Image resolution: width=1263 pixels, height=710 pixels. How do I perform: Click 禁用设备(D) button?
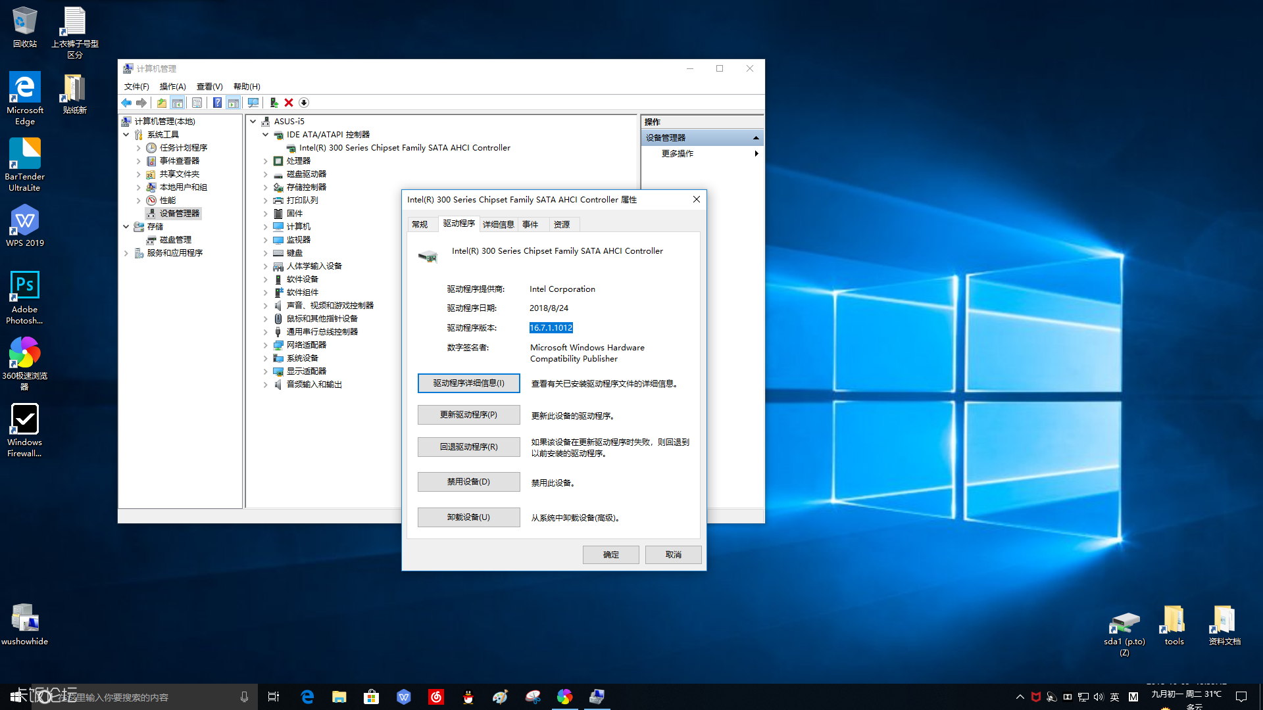(x=469, y=482)
